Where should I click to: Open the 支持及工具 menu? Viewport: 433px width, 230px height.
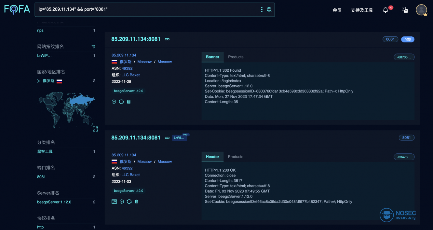(362, 10)
